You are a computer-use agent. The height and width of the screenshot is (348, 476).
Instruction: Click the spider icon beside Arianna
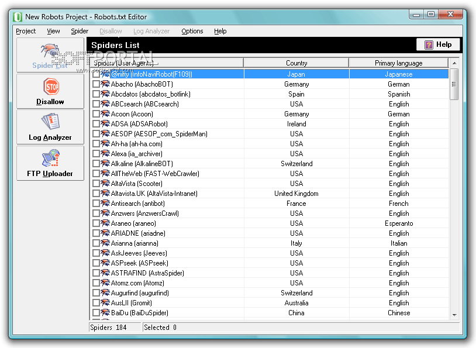click(105, 243)
